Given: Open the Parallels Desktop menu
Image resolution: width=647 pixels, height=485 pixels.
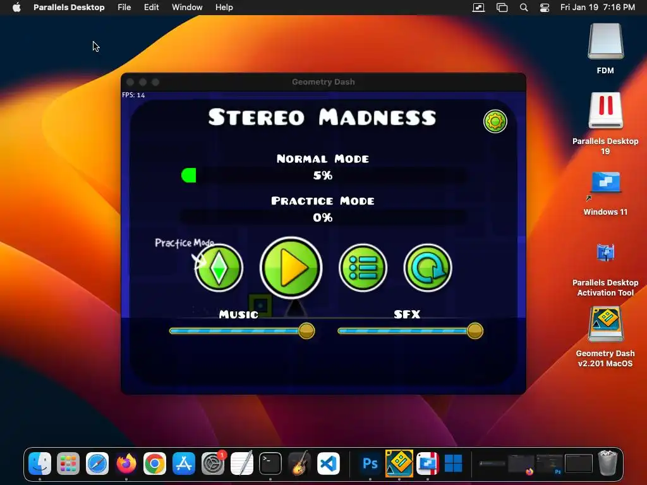Looking at the screenshot, I should (x=69, y=8).
